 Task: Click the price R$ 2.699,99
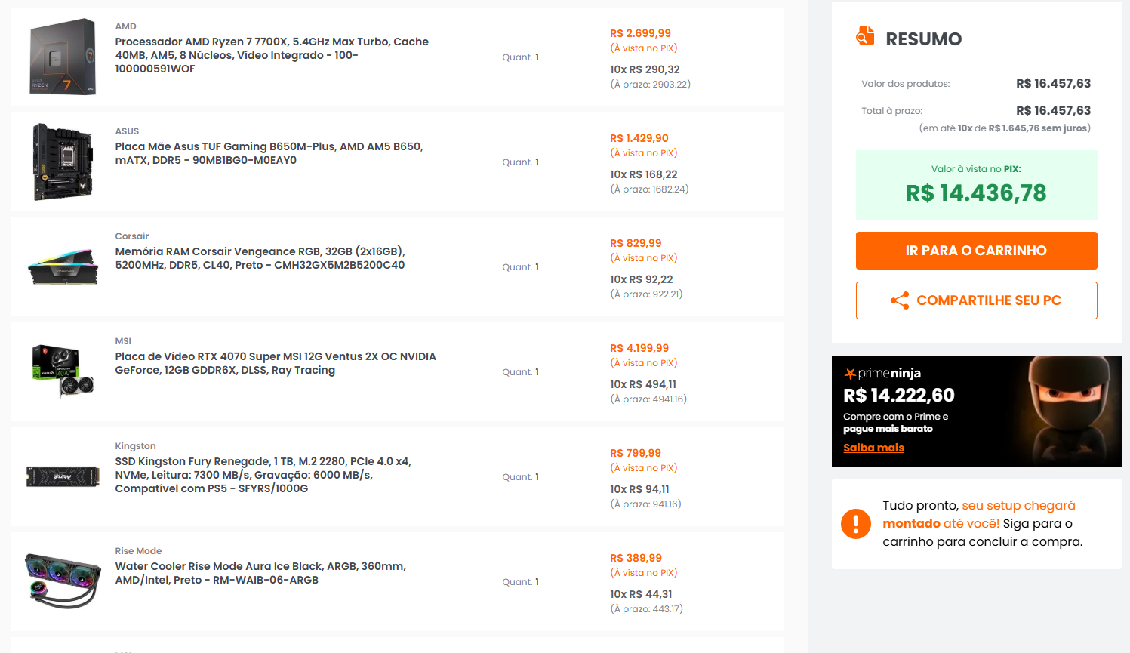pyautogui.click(x=640, y=33)
